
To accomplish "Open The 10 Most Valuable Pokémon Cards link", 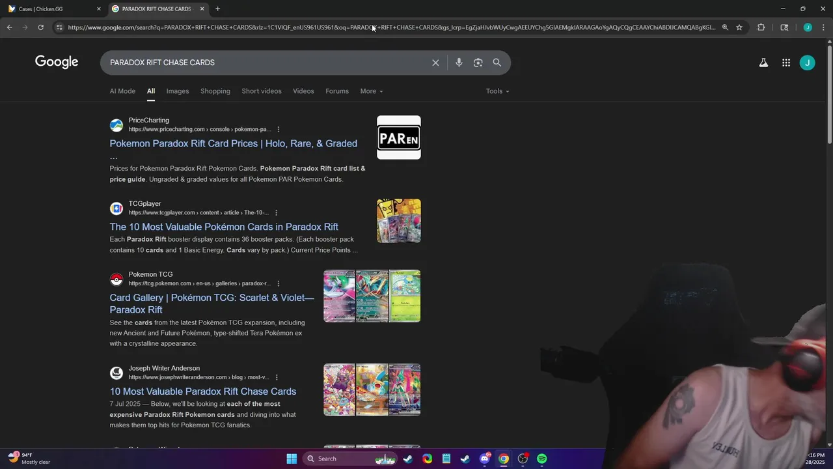I will 224,227.
